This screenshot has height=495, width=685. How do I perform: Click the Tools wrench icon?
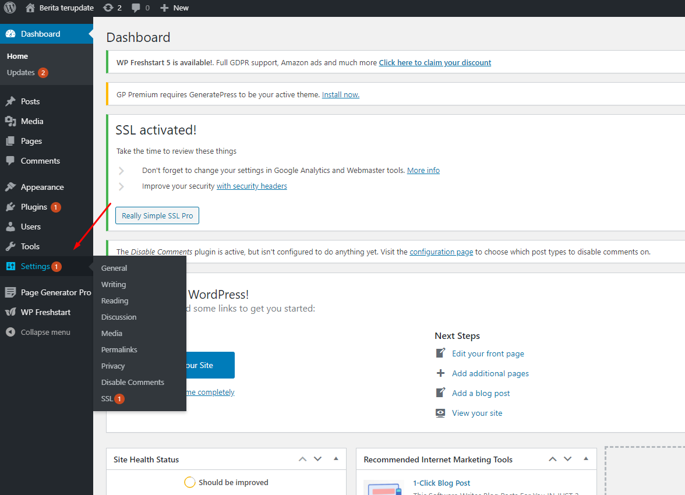[x=10, y=246]
